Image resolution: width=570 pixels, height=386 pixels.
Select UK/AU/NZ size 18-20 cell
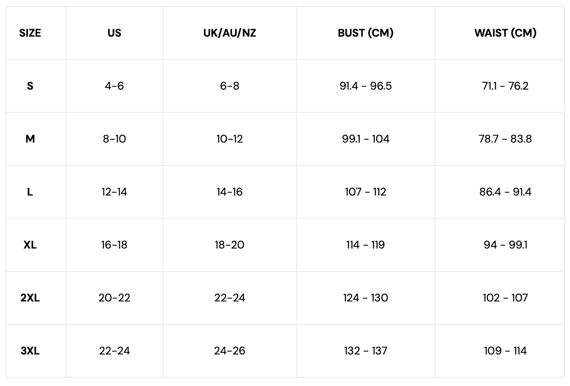(x=230, y=245)
